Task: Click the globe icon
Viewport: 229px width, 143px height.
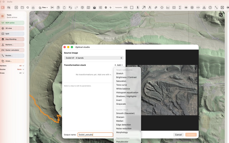Action: (106, 7)
